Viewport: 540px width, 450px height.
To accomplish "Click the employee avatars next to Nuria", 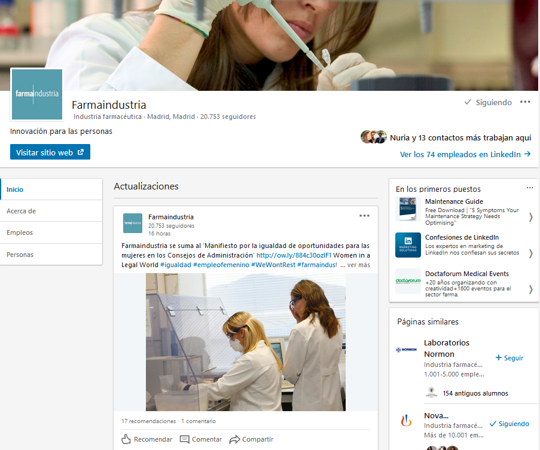I will (x=373, y=137).
